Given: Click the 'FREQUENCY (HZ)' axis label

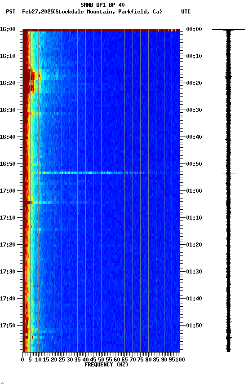Looking at the screenshot, I should pyautogui.click(x=106, y=365).
